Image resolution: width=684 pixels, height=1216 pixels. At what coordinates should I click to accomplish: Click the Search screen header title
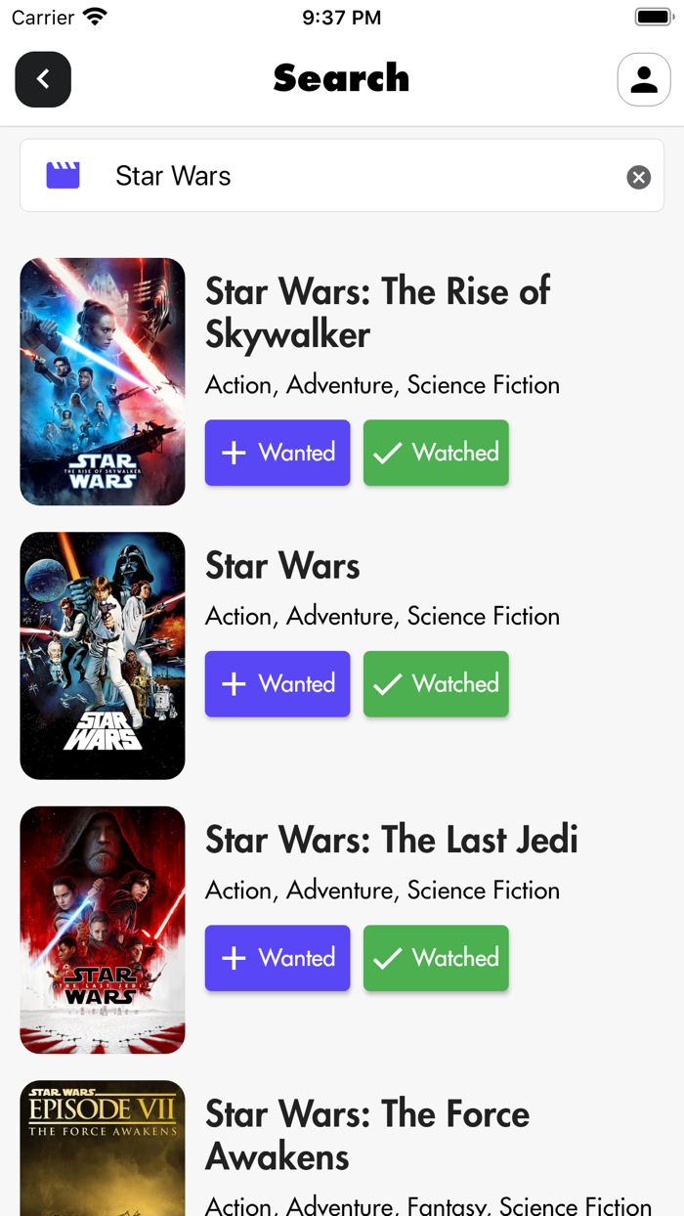pyautogui.click(x=342, y=78)
